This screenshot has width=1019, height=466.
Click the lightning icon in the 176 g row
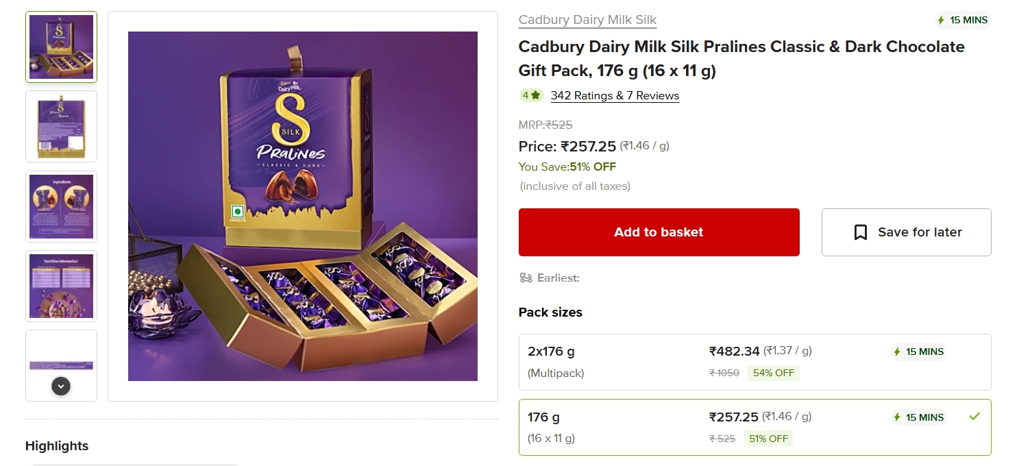click(x=896, y=417)
